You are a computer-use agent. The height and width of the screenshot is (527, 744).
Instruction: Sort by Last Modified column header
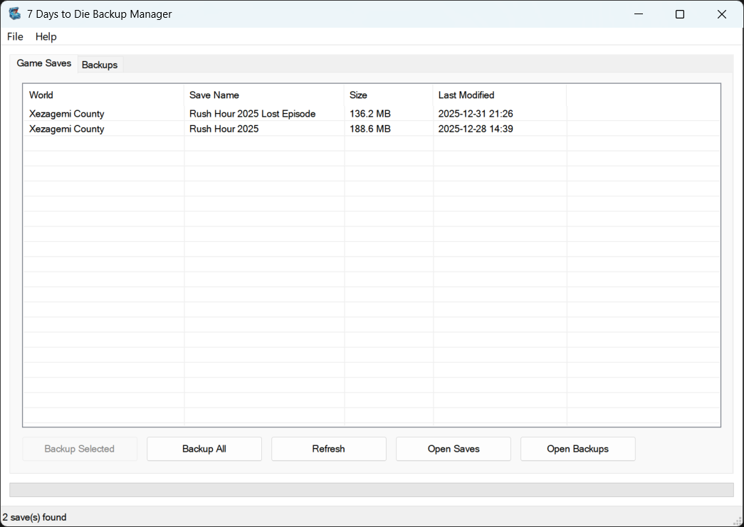[498, 95]
